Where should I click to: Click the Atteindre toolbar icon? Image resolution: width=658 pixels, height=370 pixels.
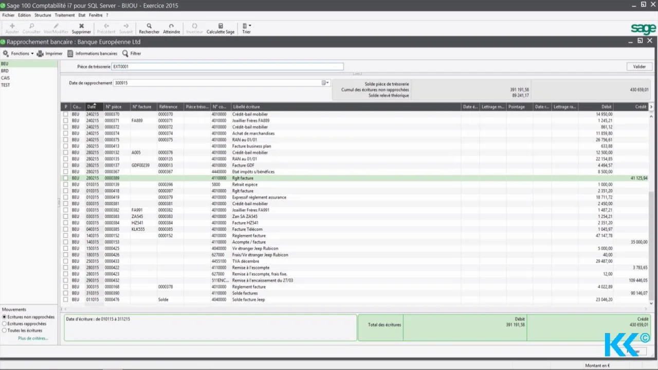click(x=171, y=26)
